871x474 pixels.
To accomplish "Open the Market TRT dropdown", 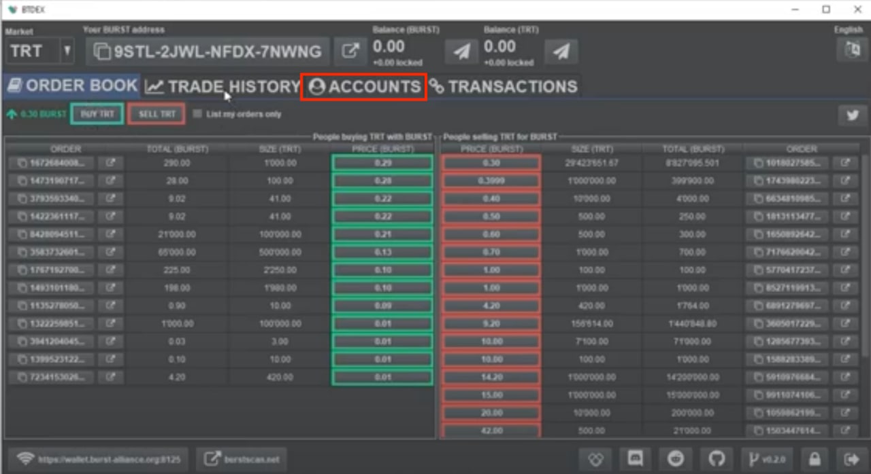I will point(40,52).
